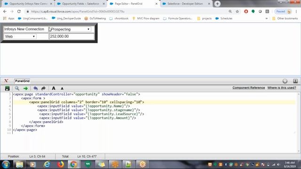Click the green extension icon
The image size is (301, 169).
[253, 11]
